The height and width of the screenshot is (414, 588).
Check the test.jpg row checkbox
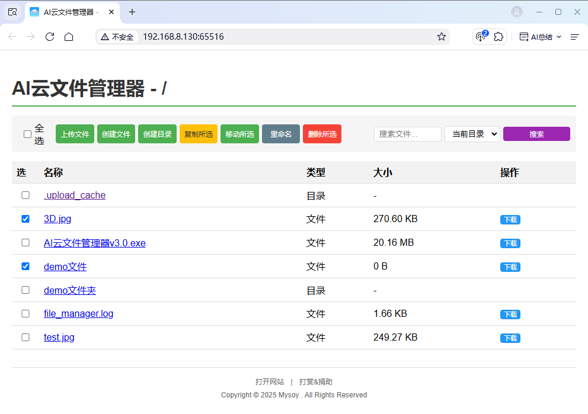coord(25,337)
